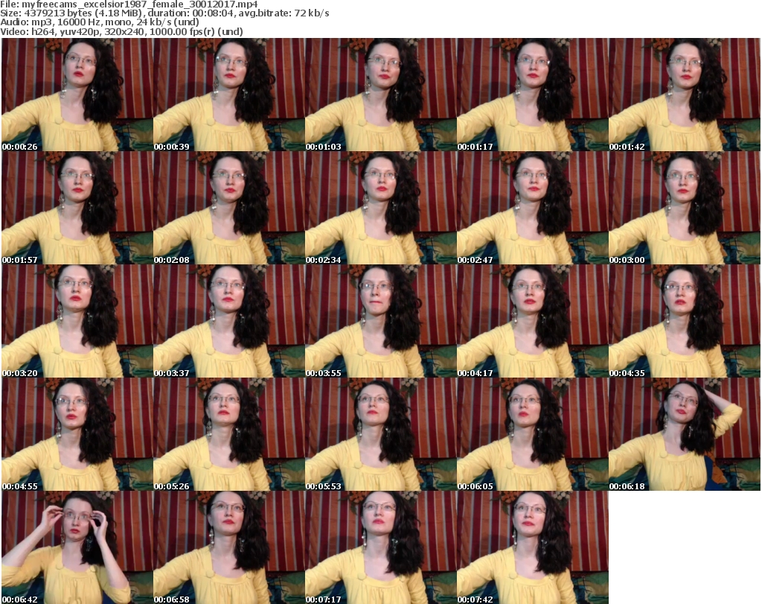
Task: Select the thumbnail stamped 00:00:39
Action: pos(229,95)
